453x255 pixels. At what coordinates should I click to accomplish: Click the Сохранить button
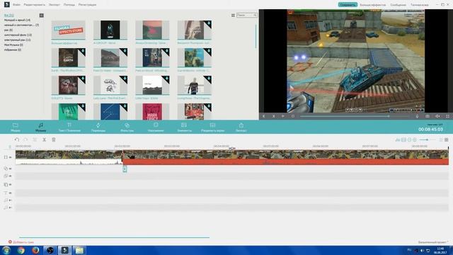coord(348,5)
